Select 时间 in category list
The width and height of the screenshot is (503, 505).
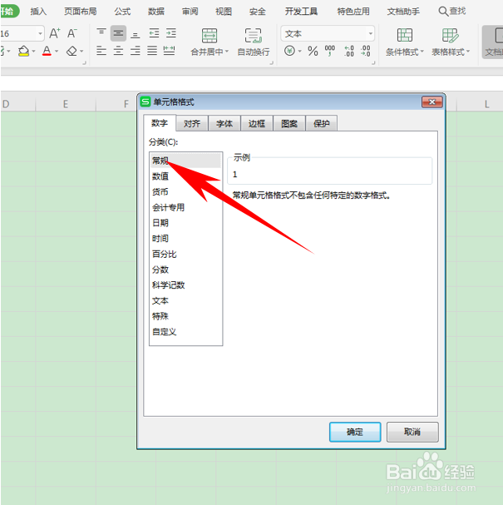coord(185,239)
